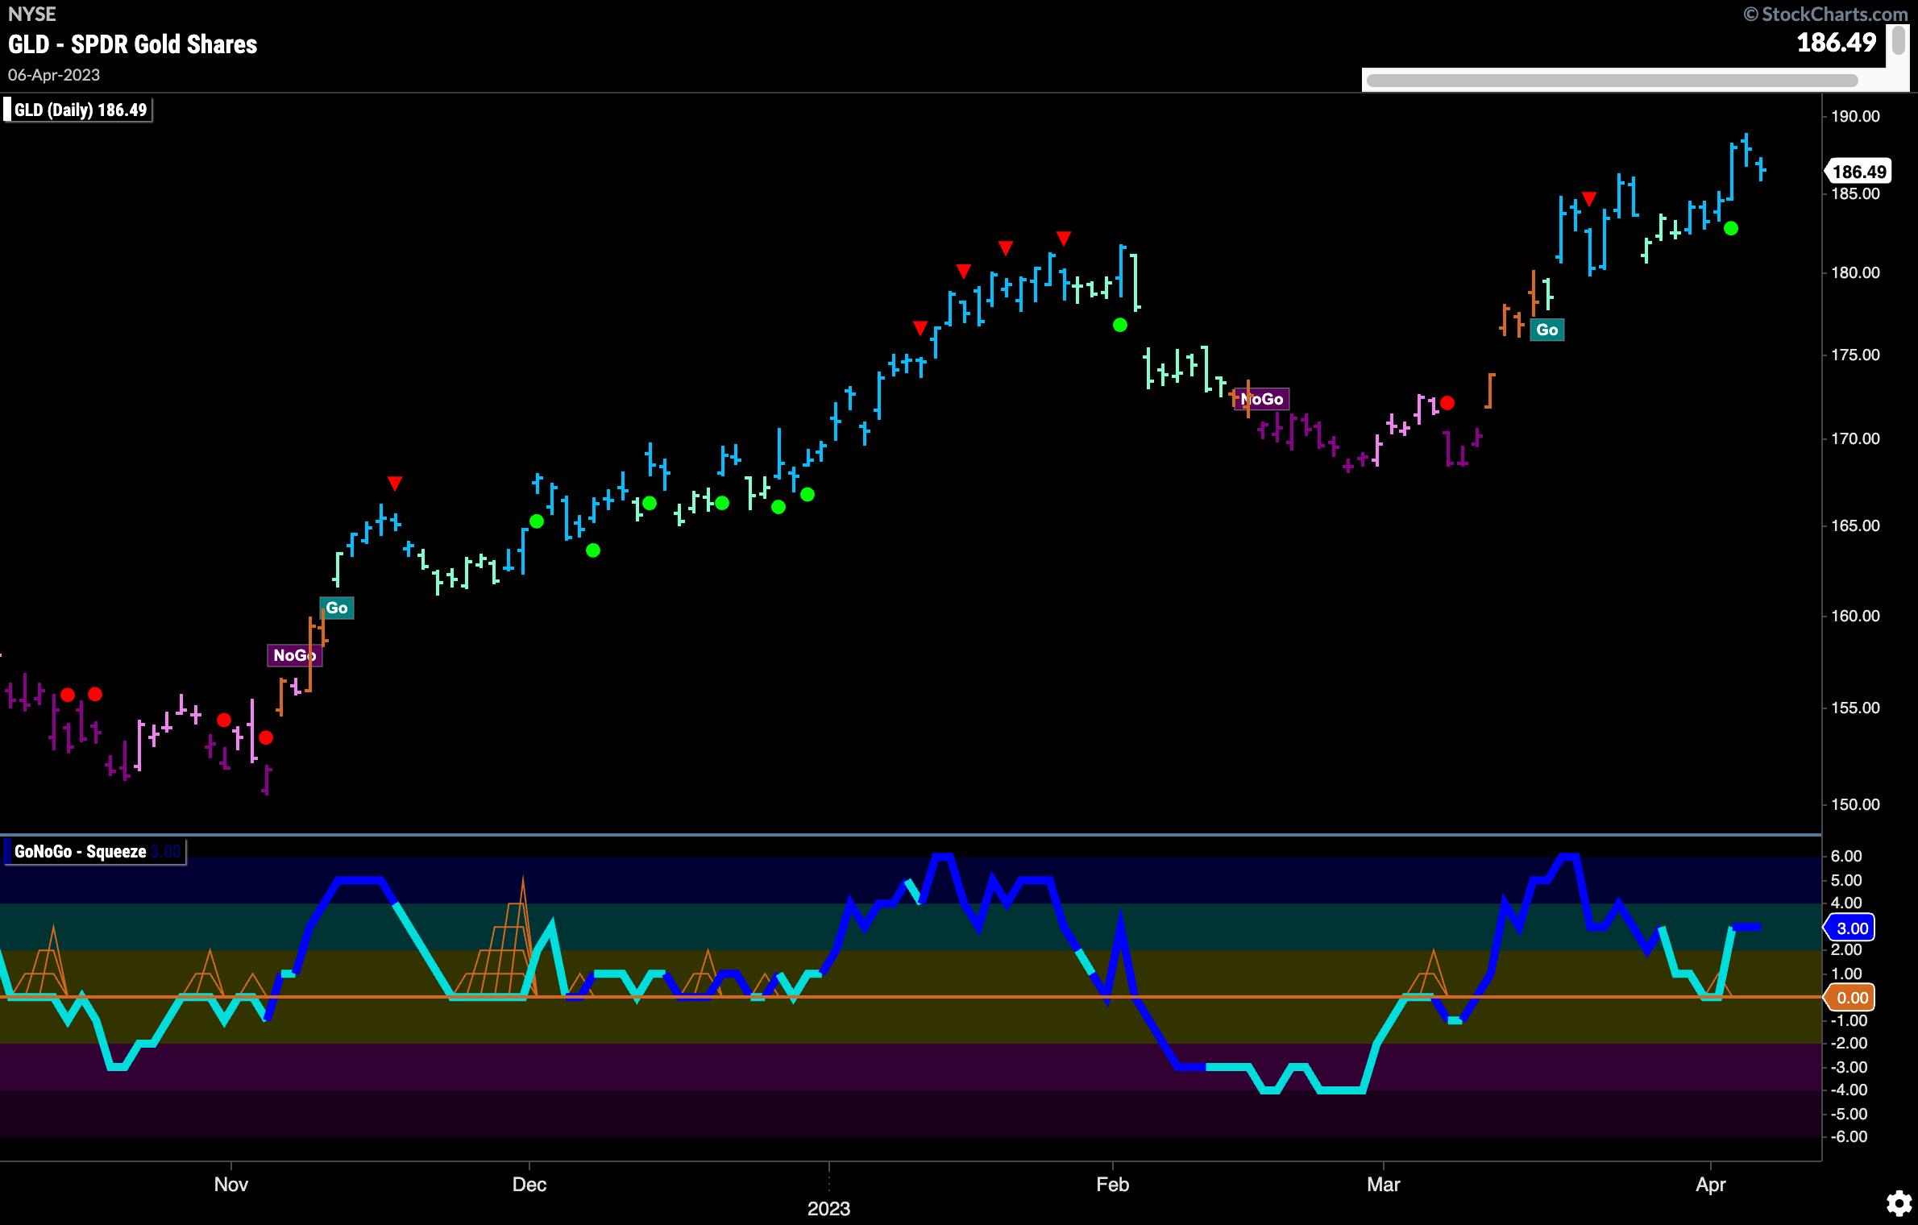Click the Dec label on time axis
Screen dimensions: 1918x1225
pyautogui.click(x=529, y=1185)
